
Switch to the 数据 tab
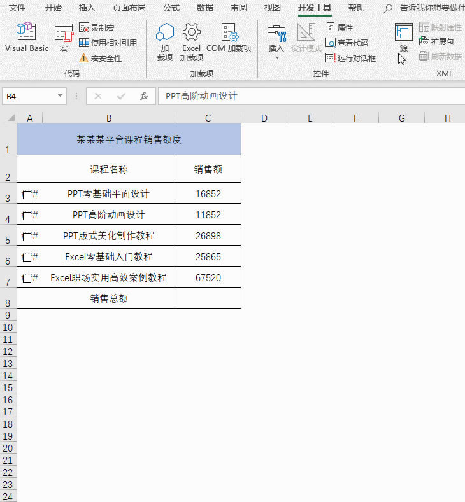(204, 8)
